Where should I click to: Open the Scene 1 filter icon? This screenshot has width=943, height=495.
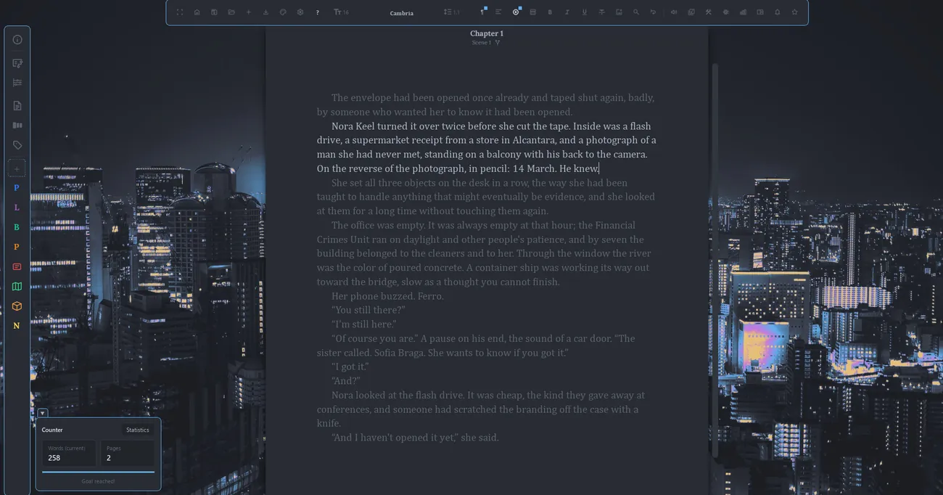(x=497, y=43)
